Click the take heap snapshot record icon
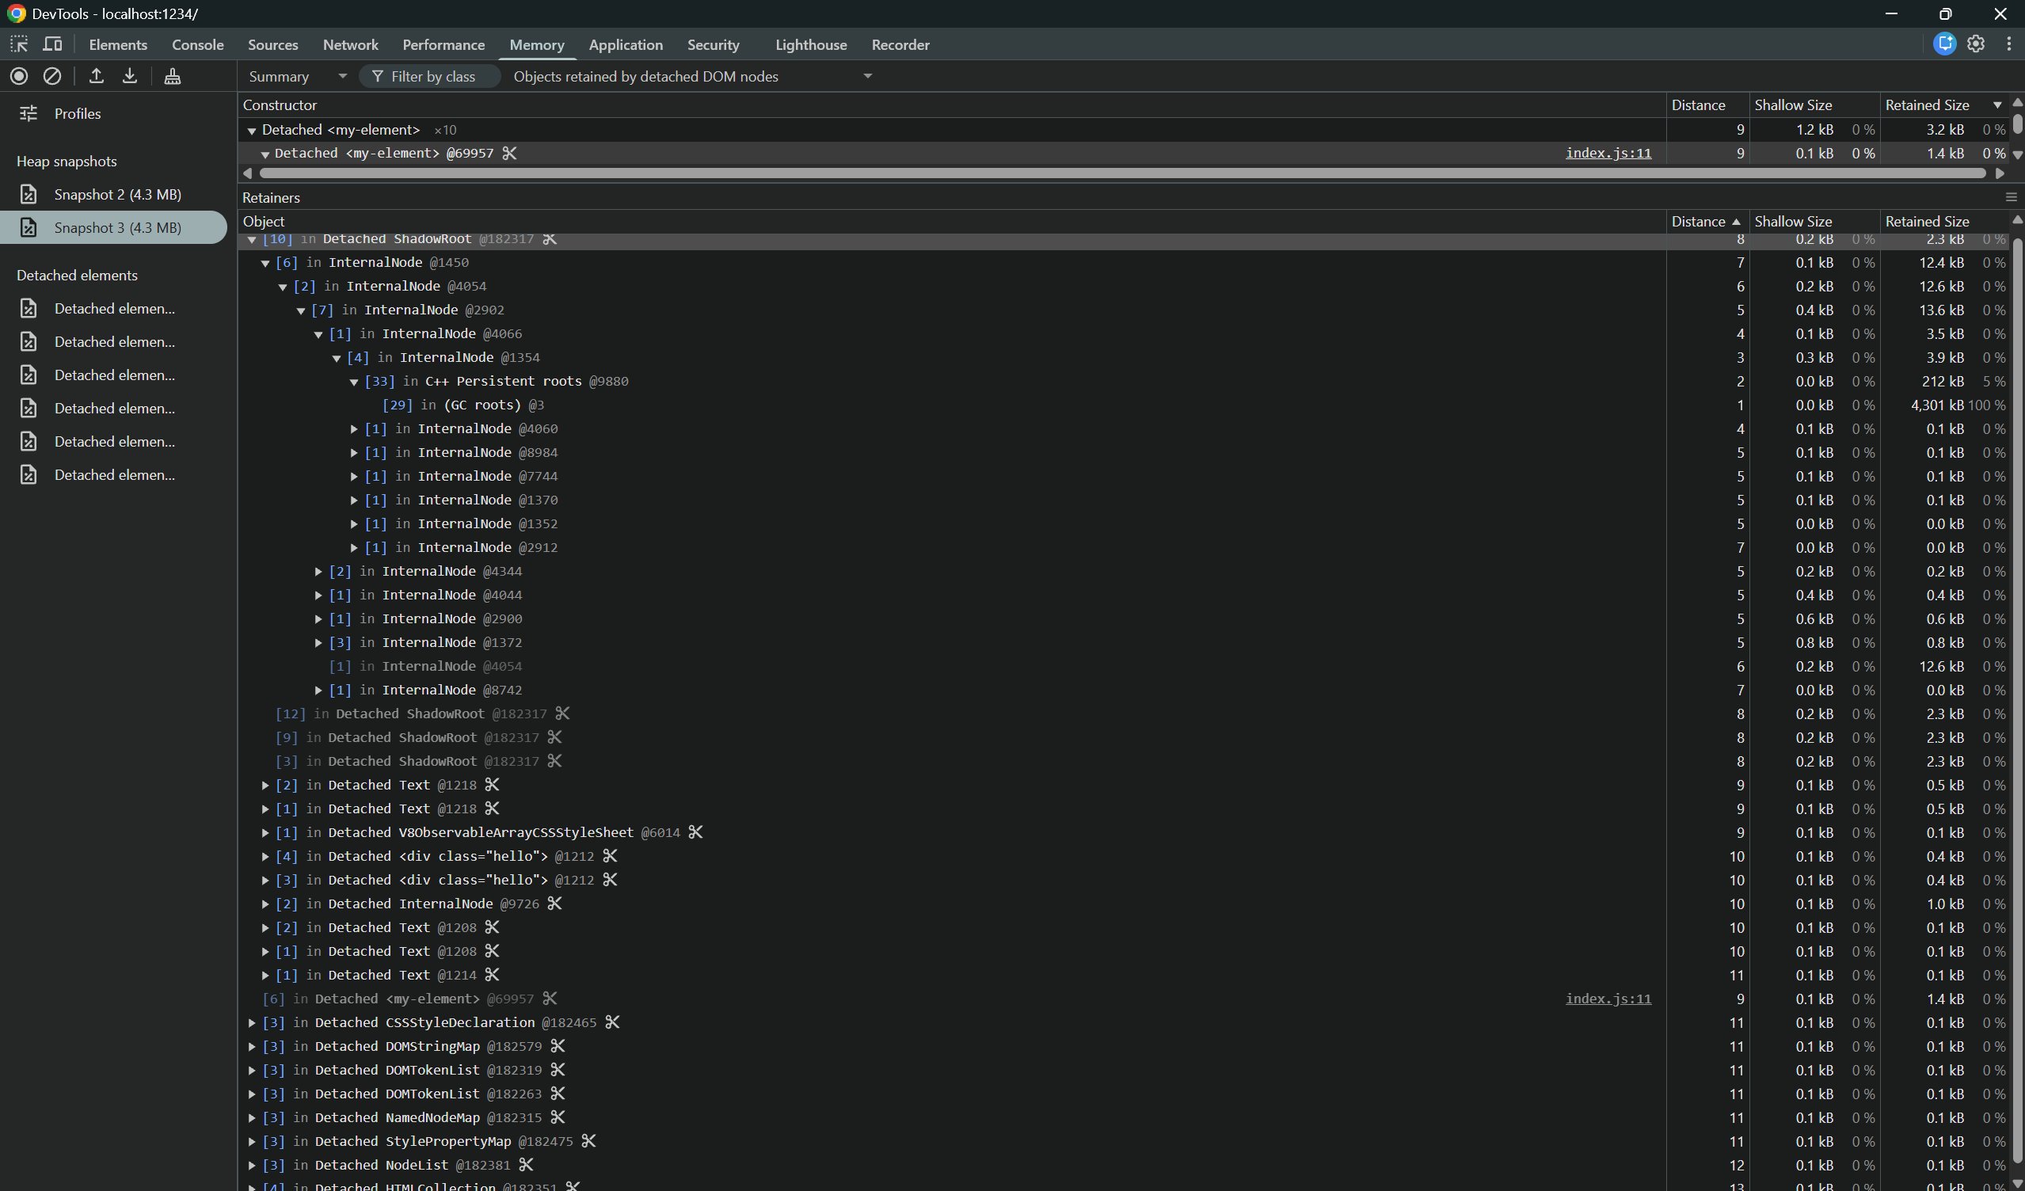 point(19,76)
